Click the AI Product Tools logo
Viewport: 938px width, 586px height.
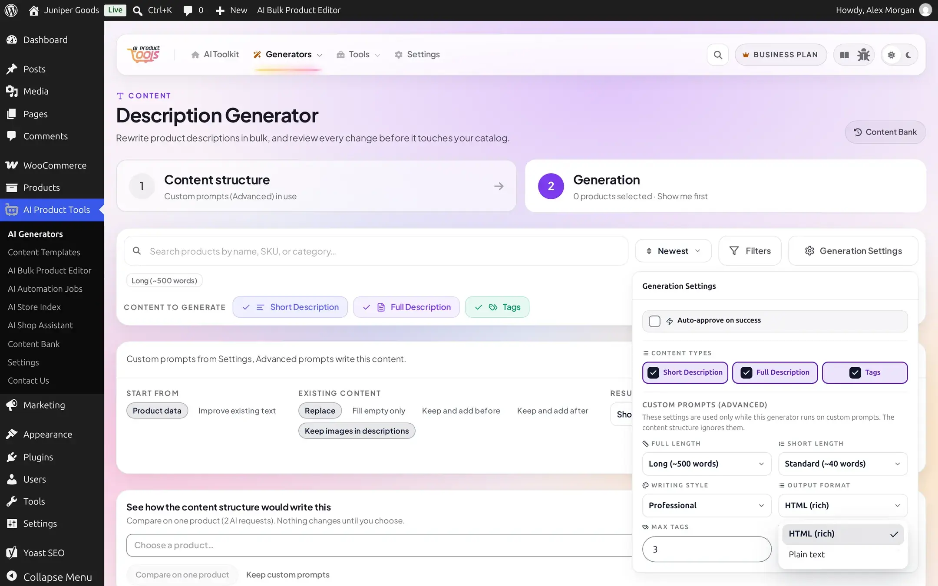(x=144, y=55)
